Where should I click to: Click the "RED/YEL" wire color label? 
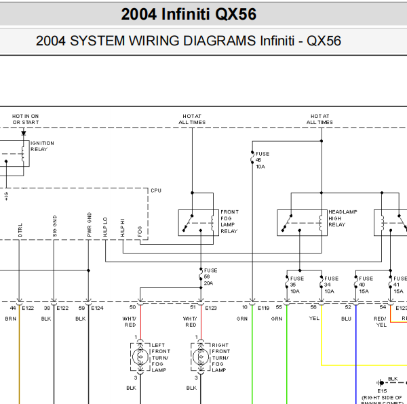(381, 322)
